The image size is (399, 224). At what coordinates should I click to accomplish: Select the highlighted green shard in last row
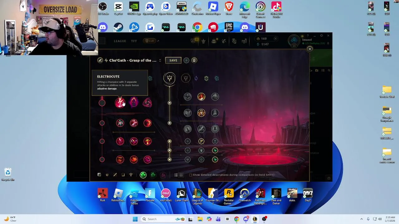point(215,160)
